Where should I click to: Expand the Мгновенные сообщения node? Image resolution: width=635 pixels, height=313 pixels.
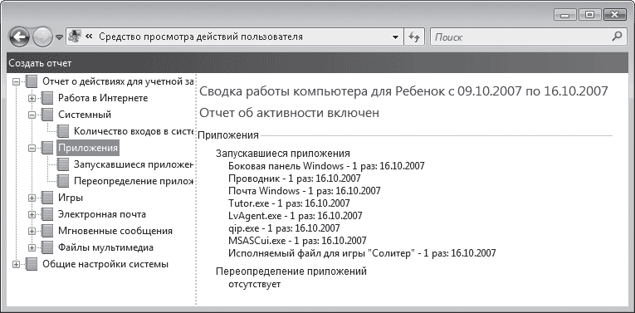pyautogui.click(x=32, y=231)
